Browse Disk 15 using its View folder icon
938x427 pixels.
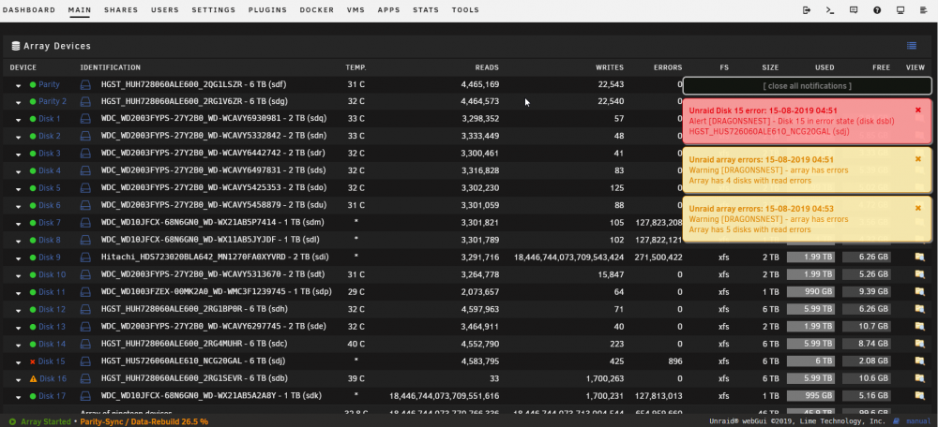[919, 361]
